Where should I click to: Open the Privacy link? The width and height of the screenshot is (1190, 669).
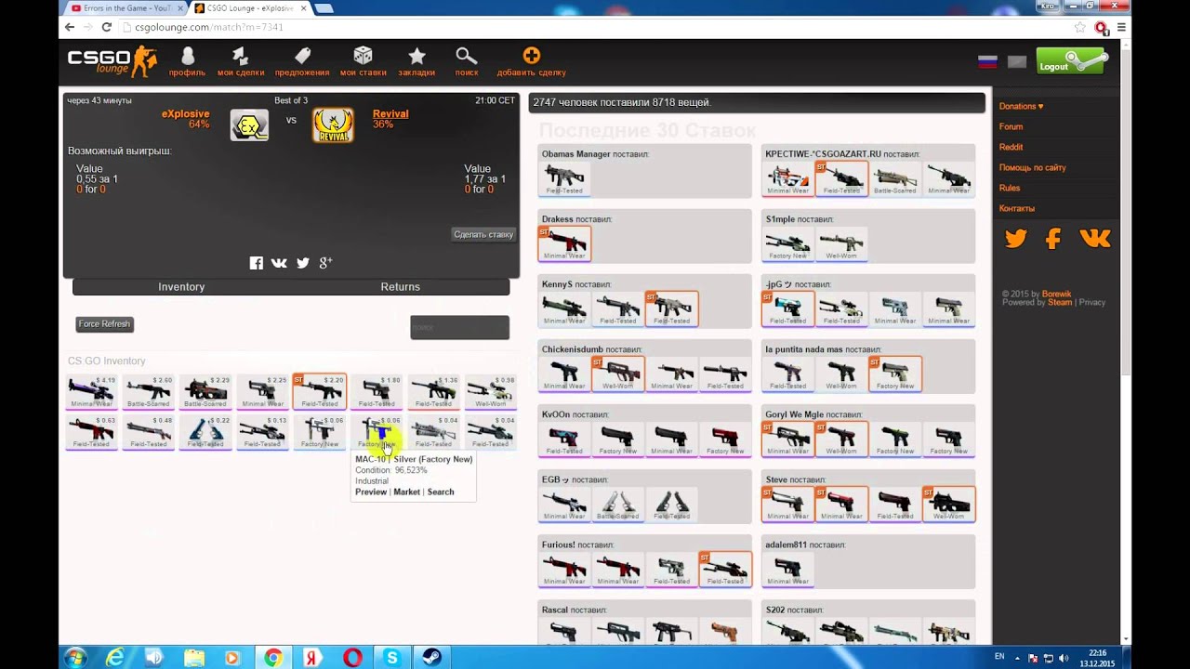coord(1092,302)
